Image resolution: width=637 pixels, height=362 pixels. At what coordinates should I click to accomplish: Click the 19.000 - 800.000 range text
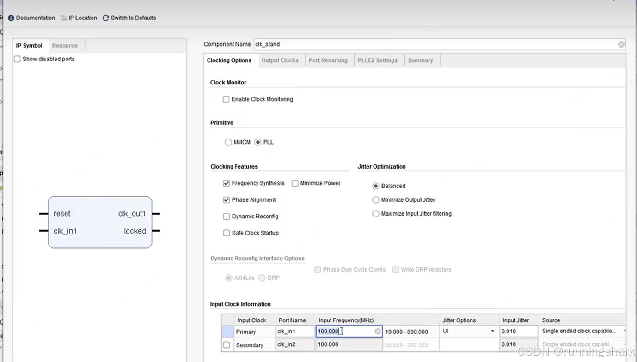point(406,332)
